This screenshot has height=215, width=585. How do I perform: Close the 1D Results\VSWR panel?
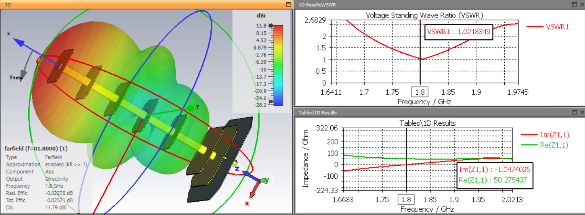point(581,5)
